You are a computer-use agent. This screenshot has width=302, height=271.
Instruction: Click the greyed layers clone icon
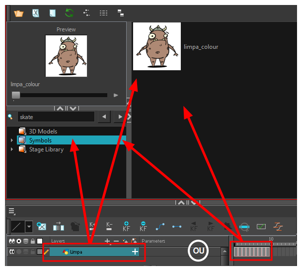[x=75, y=226]
